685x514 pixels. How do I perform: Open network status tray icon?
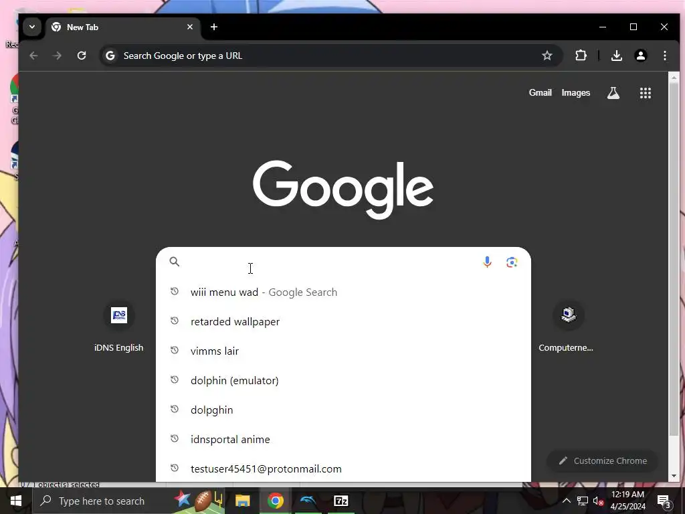[583, 501]
